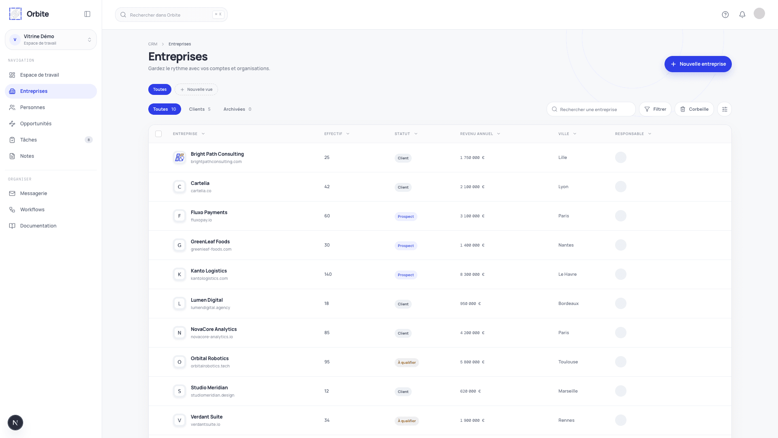Click responsable avatar for Cartelia

coord(621,187)
